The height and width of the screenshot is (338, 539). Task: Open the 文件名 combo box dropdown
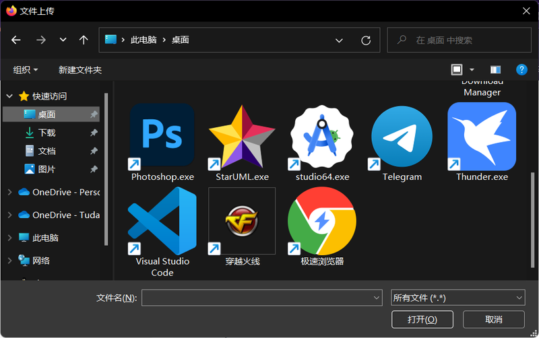[x=377, y=298]
